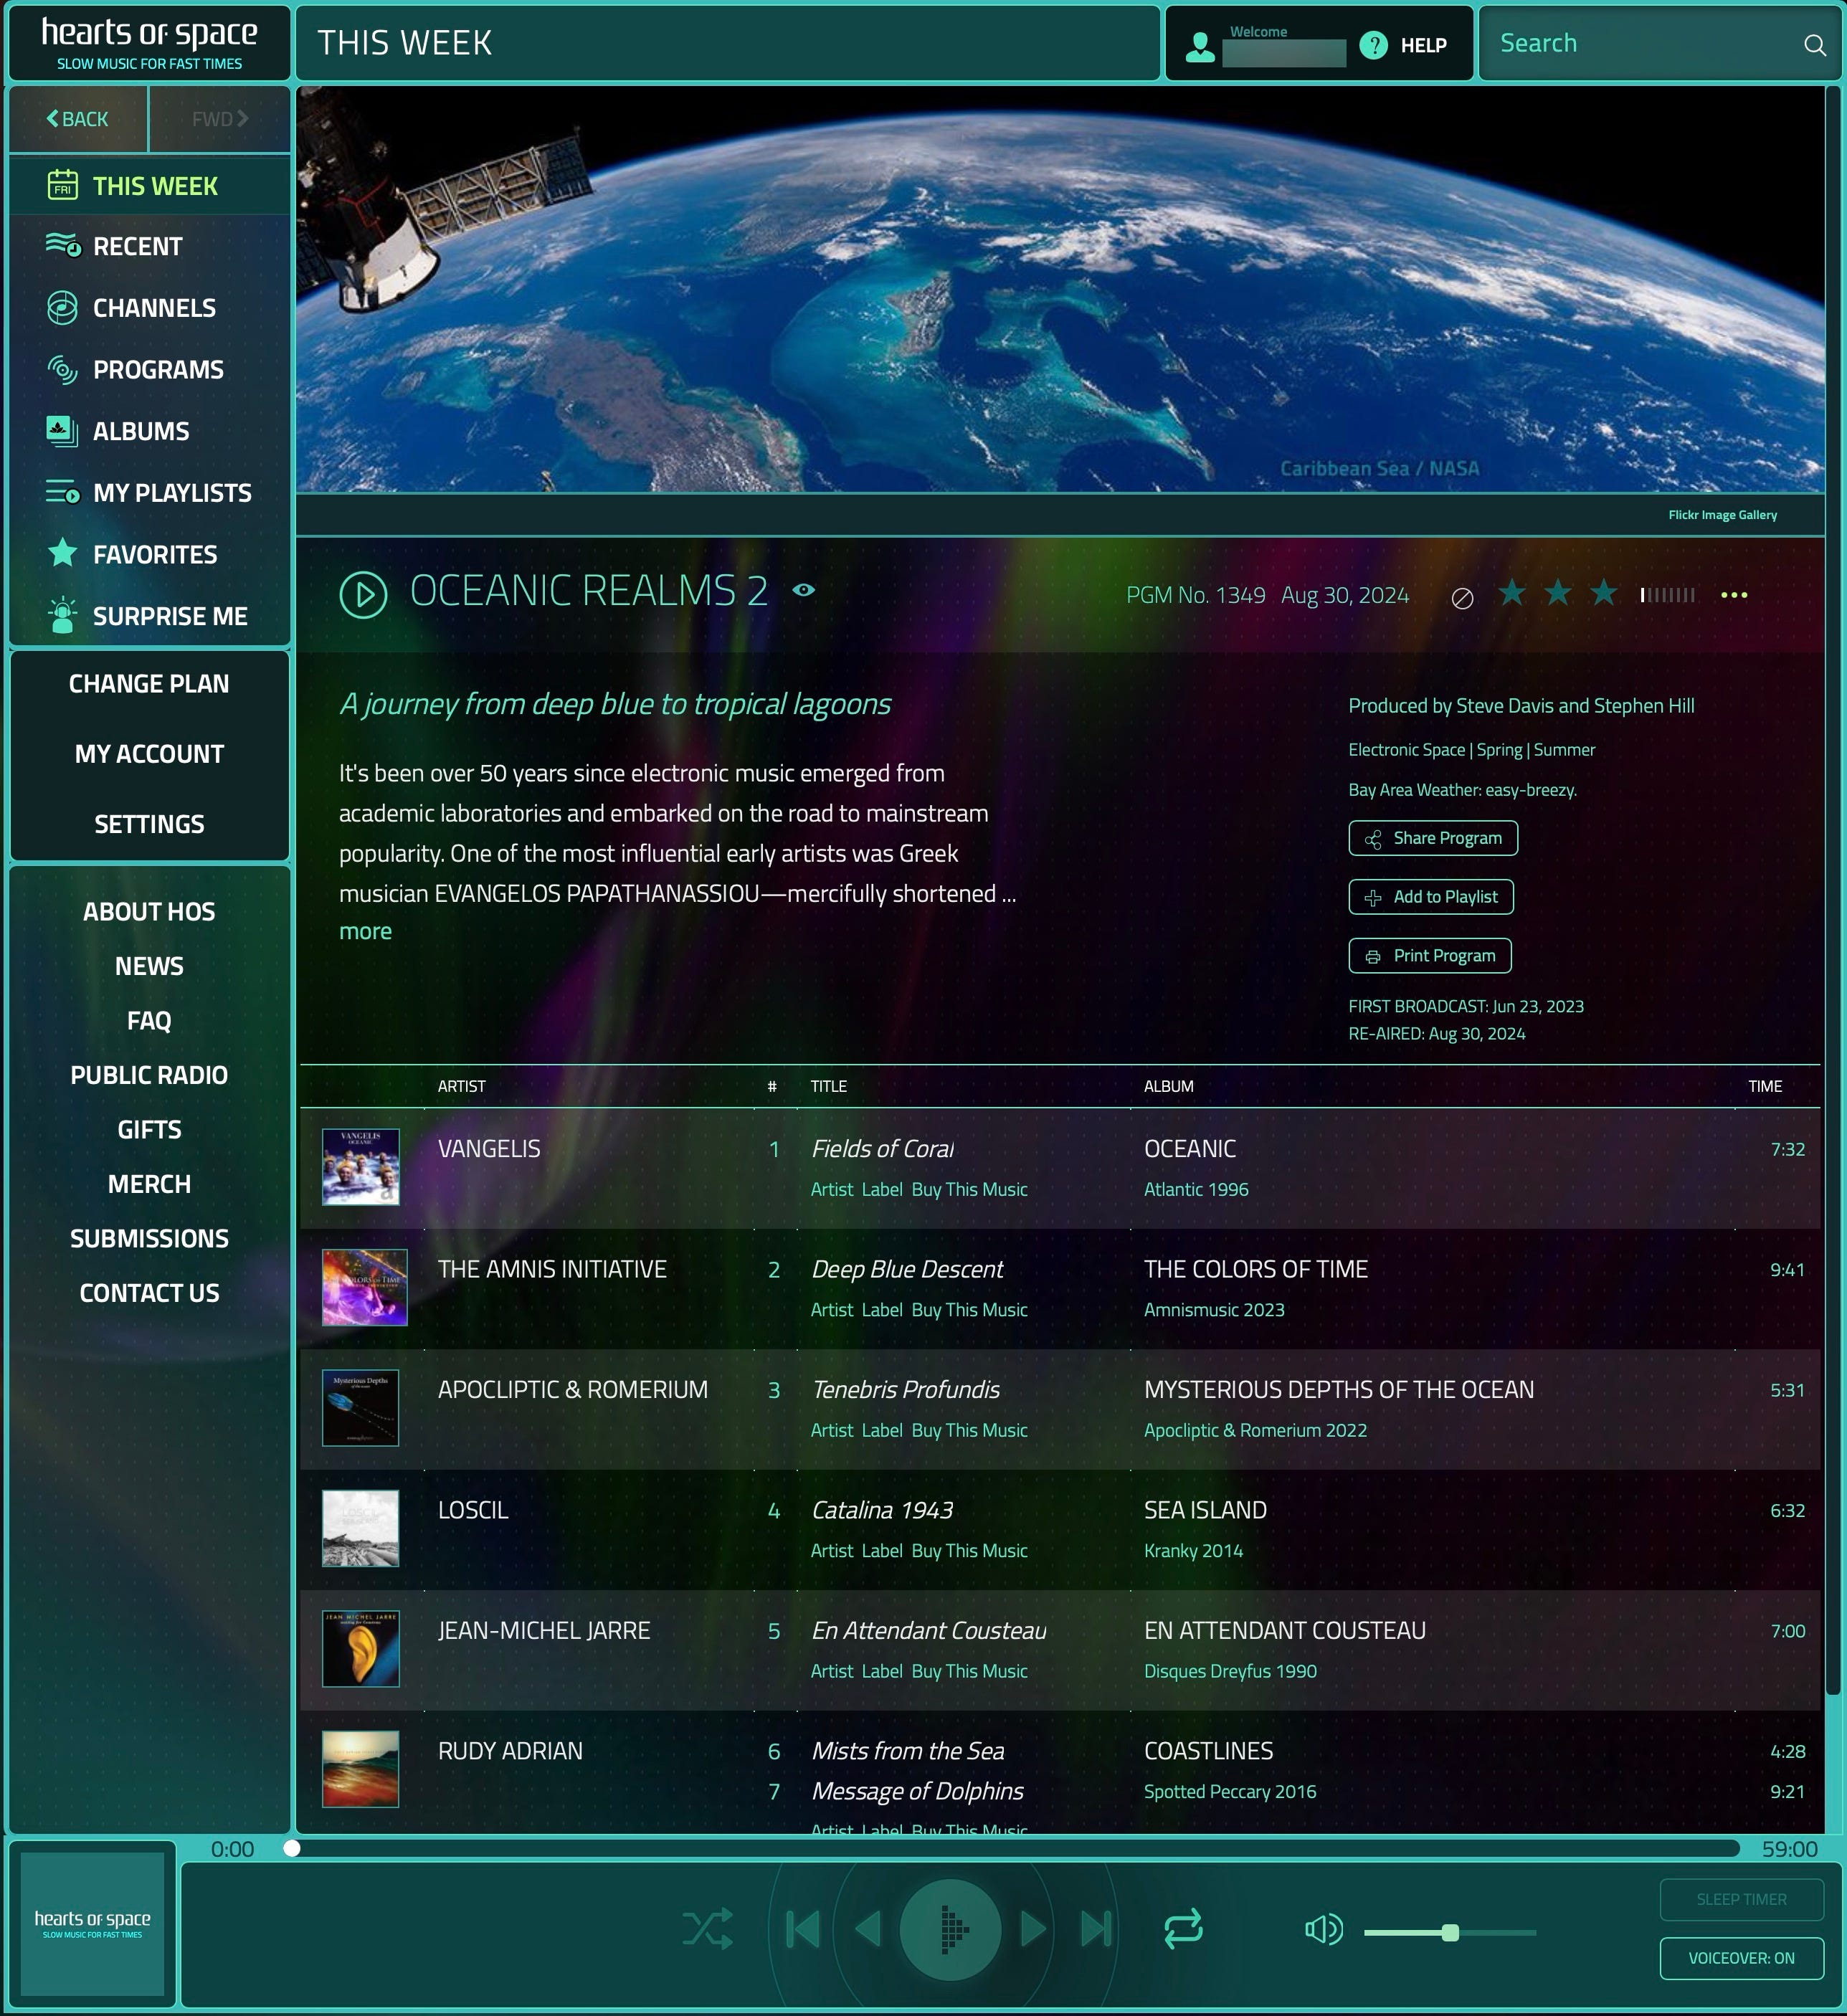Toggle the eye icon beside program title

pyautogui.click(x=803, y=590)
